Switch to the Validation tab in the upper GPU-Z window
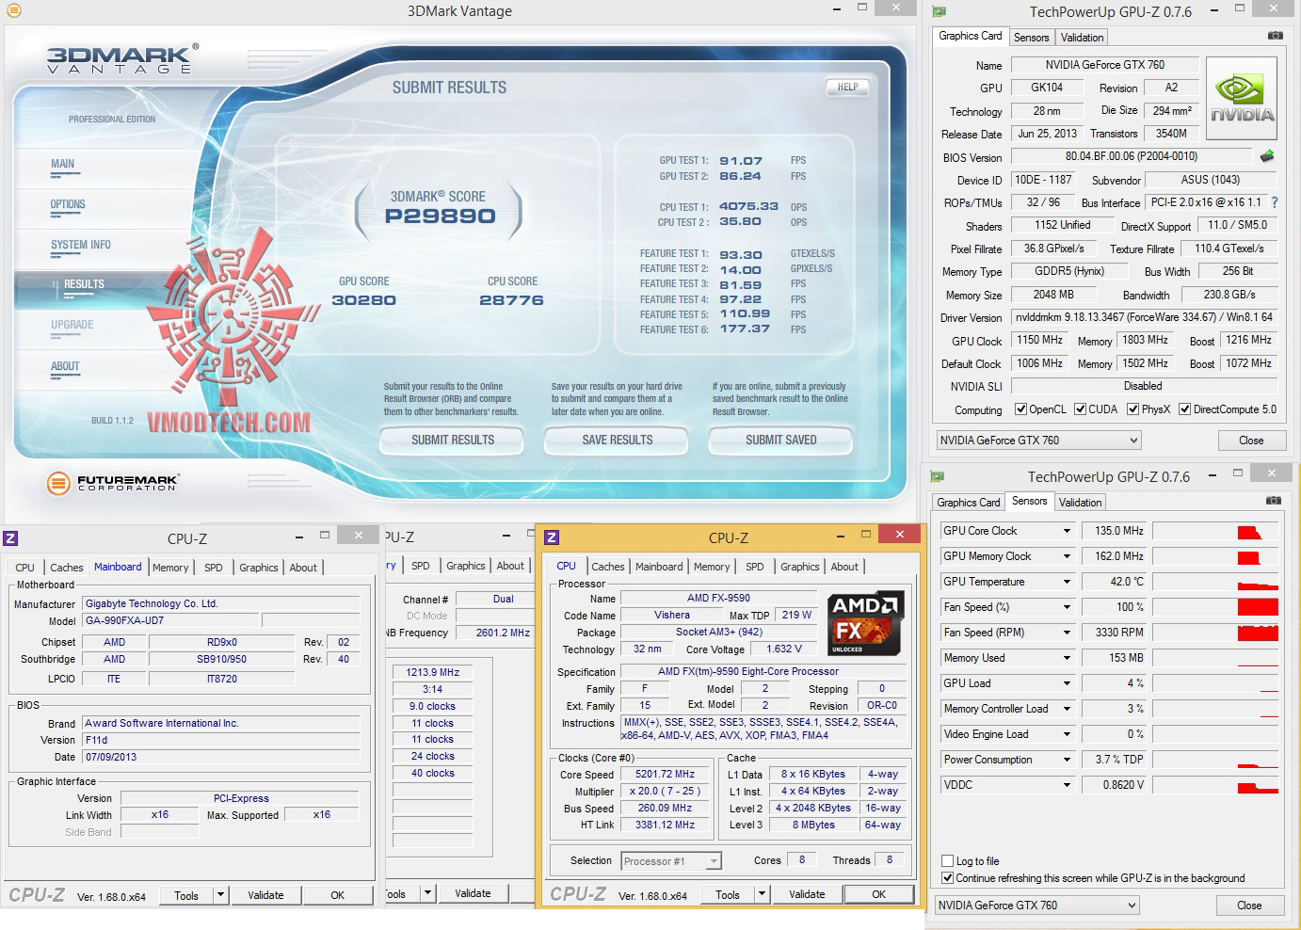This screenshot has width=1301, height=930. pyautogui.click(x=1082, y=38)
